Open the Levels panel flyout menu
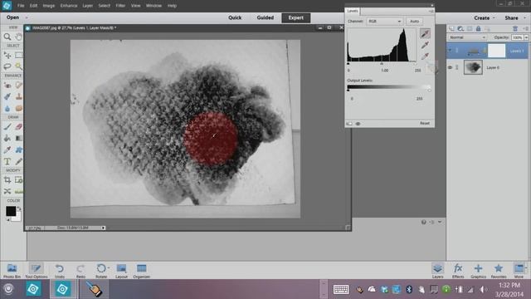Screen dimensions: 531x299 tap(431, 11)
